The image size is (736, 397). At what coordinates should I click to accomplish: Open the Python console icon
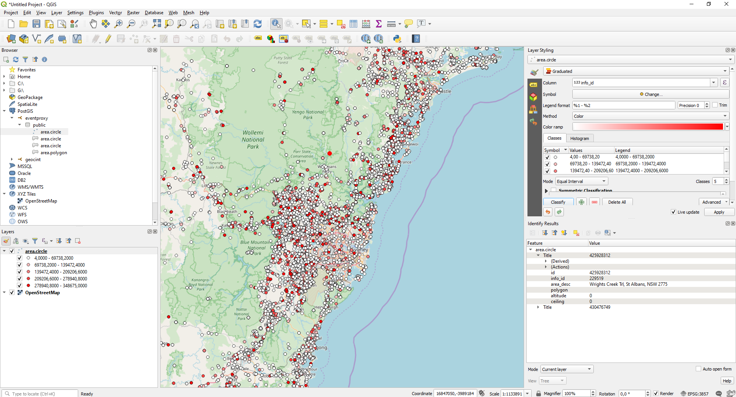pos(397,39)
